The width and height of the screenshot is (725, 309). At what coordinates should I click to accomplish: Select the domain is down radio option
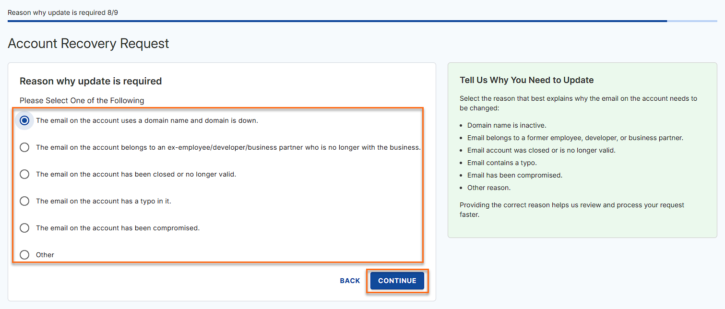[24, 120]
